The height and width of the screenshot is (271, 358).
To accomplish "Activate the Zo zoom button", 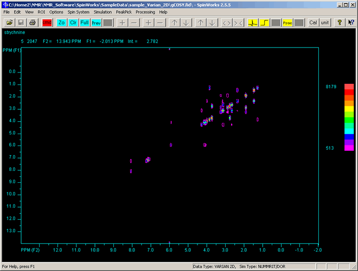I will [x=61, y=23].
